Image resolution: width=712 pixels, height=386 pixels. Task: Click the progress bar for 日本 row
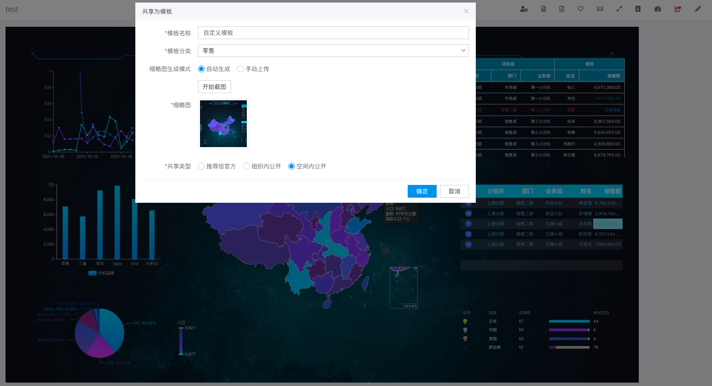click(569, 321)
